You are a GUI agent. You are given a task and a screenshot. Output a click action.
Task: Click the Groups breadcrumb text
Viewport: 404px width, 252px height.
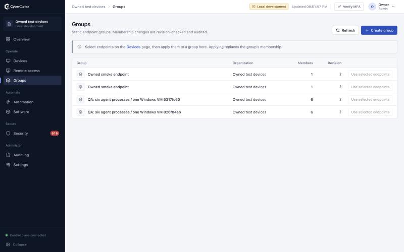click(x=119, y=7)
